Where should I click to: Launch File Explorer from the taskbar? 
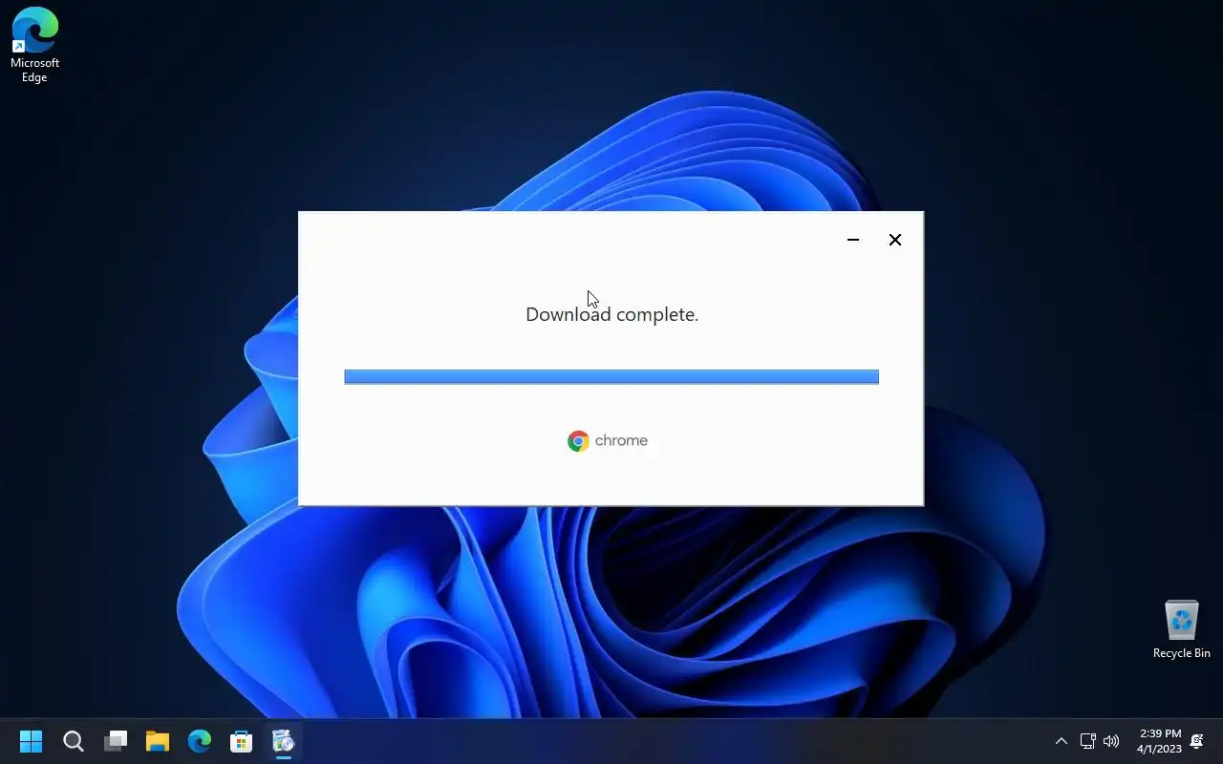(x=158, y=741)
